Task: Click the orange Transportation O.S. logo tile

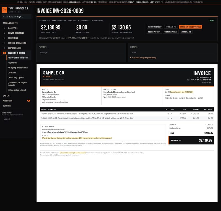Action: [x=4, y=10]
